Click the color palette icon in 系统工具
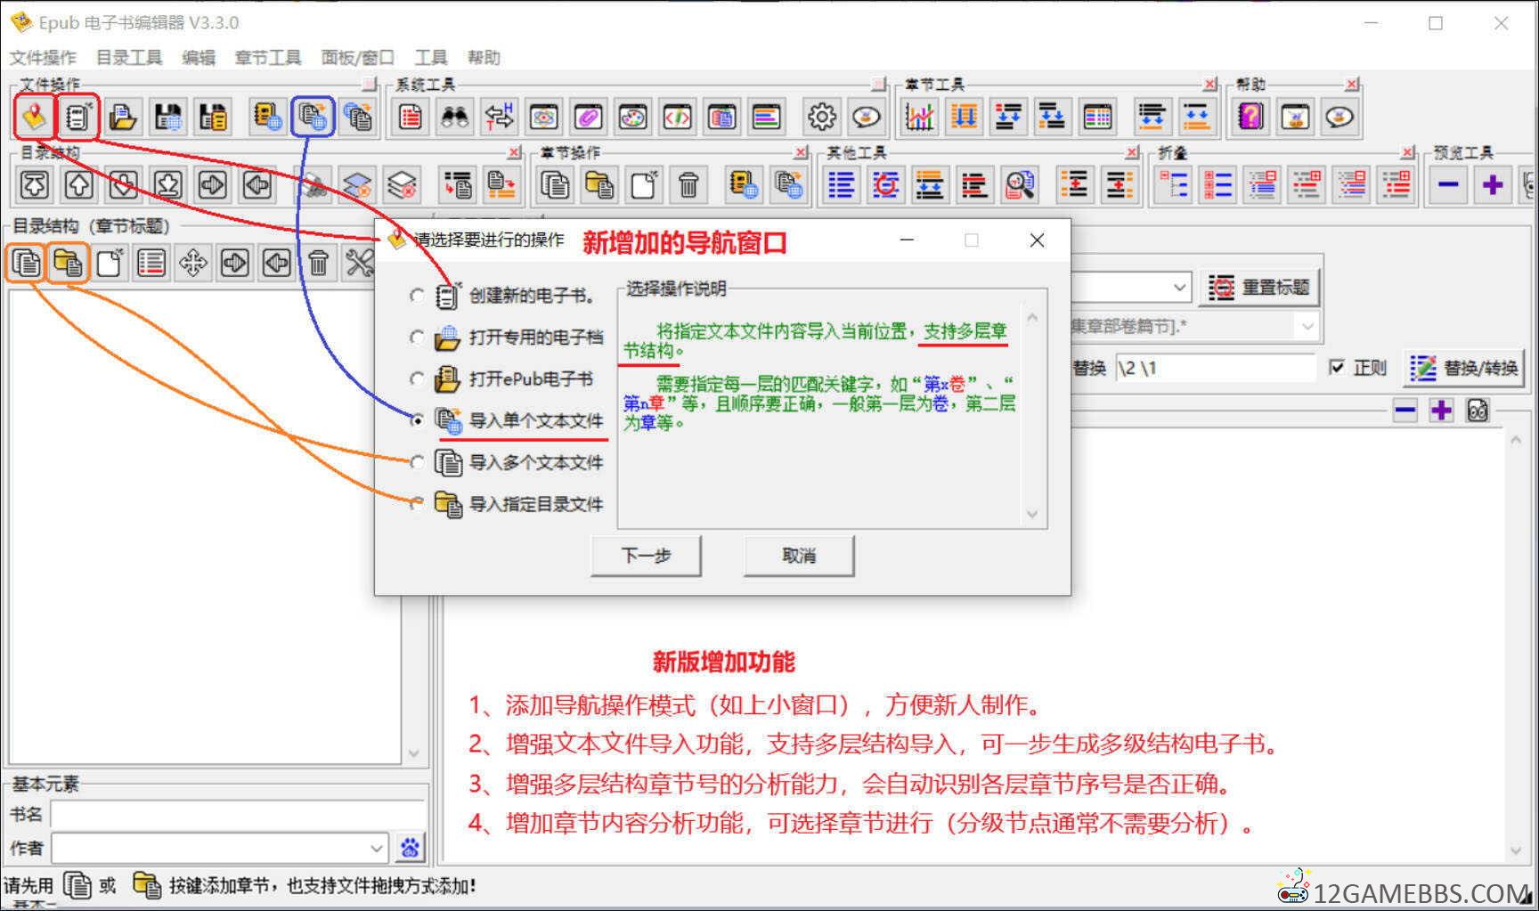The image size is (1539, 911). 633,117
